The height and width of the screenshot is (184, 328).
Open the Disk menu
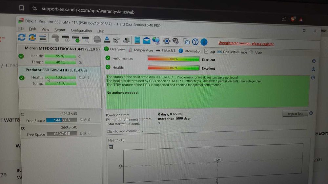32,29
